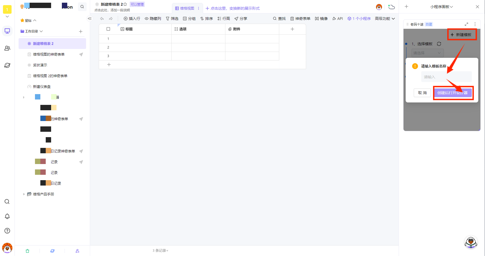485x256 pixels.
Task: Expand the 维格产品手册 folder
Action: pos(24,194)
